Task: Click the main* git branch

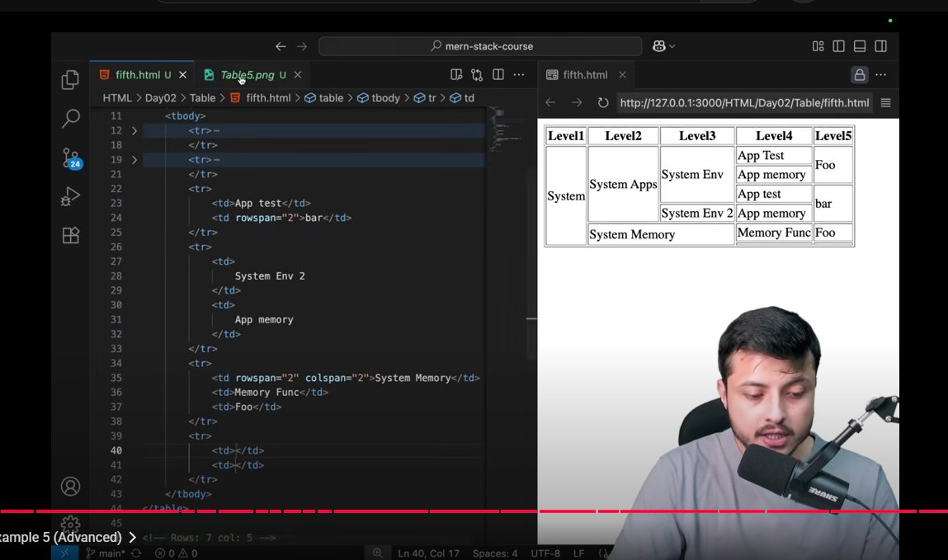Action: [x=106, y=553]
